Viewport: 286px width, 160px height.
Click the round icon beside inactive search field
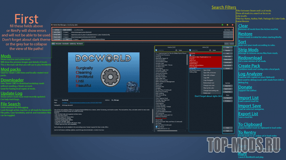[176, 50]
